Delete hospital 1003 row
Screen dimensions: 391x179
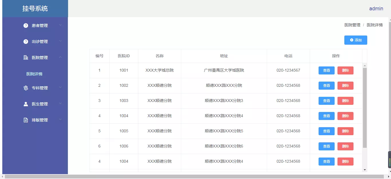(345, 101)
